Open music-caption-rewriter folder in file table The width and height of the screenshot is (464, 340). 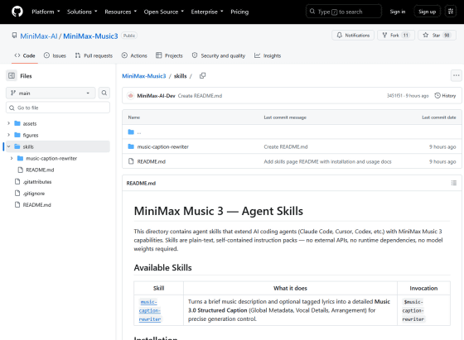pyautogui.click(x=162, y=146)
